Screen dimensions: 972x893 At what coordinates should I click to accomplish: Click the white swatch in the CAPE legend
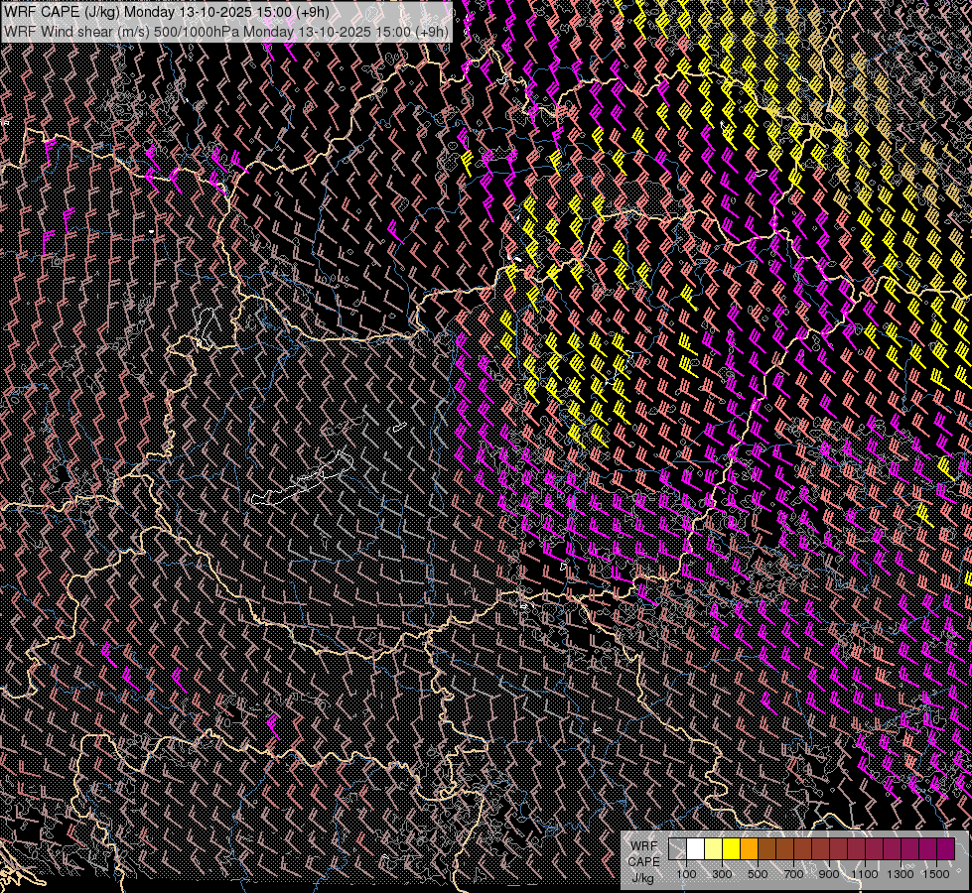pos(695,849)
